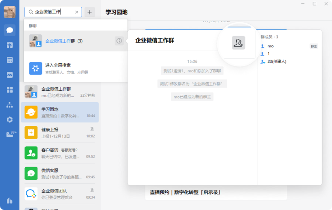The width and height of the screenshot is (332, 210).
Task: Open the mail icon showing 99+
Action: (11, 134)
